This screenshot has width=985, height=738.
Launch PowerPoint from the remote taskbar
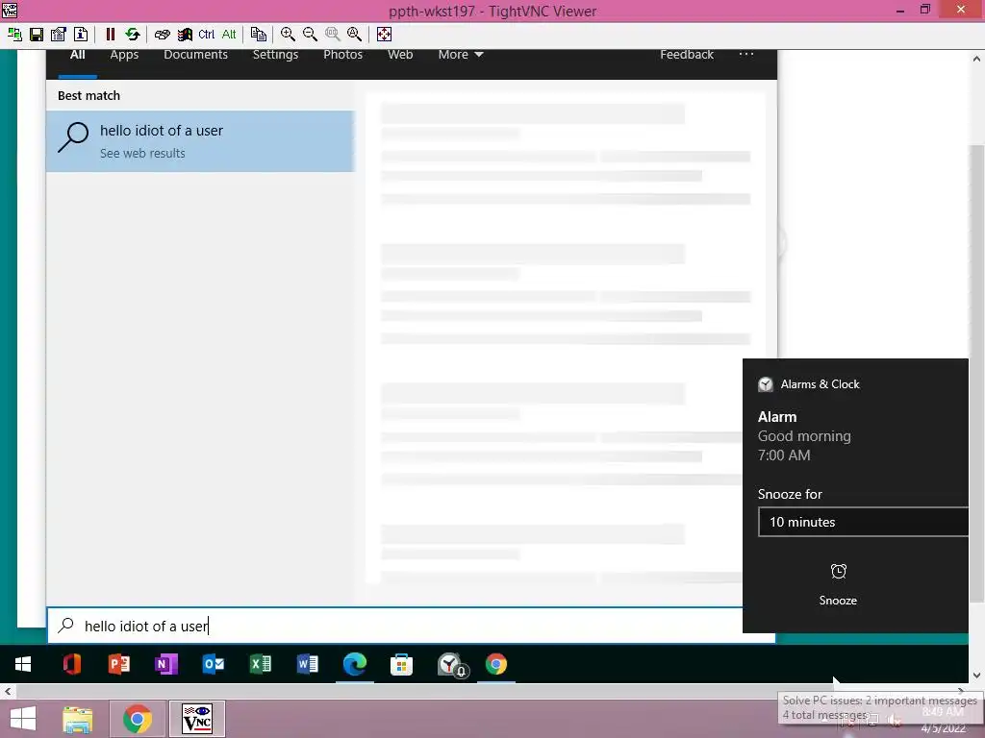(x=118, y=664)
